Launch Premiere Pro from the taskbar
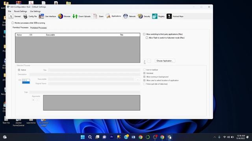The height and width of the screenshot is (141, 252). [x=111, y=137]
